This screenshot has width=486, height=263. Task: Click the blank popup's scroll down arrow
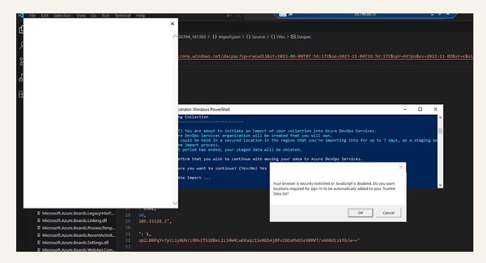175,203
